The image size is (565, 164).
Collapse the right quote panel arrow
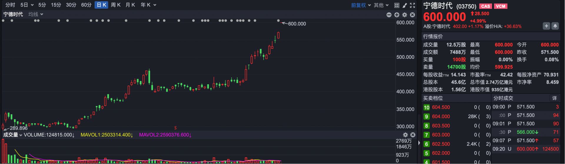click(419, 143)
